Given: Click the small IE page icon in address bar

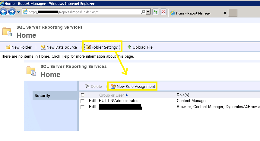Looking at the screenshot, I should (x=25, y=12).
